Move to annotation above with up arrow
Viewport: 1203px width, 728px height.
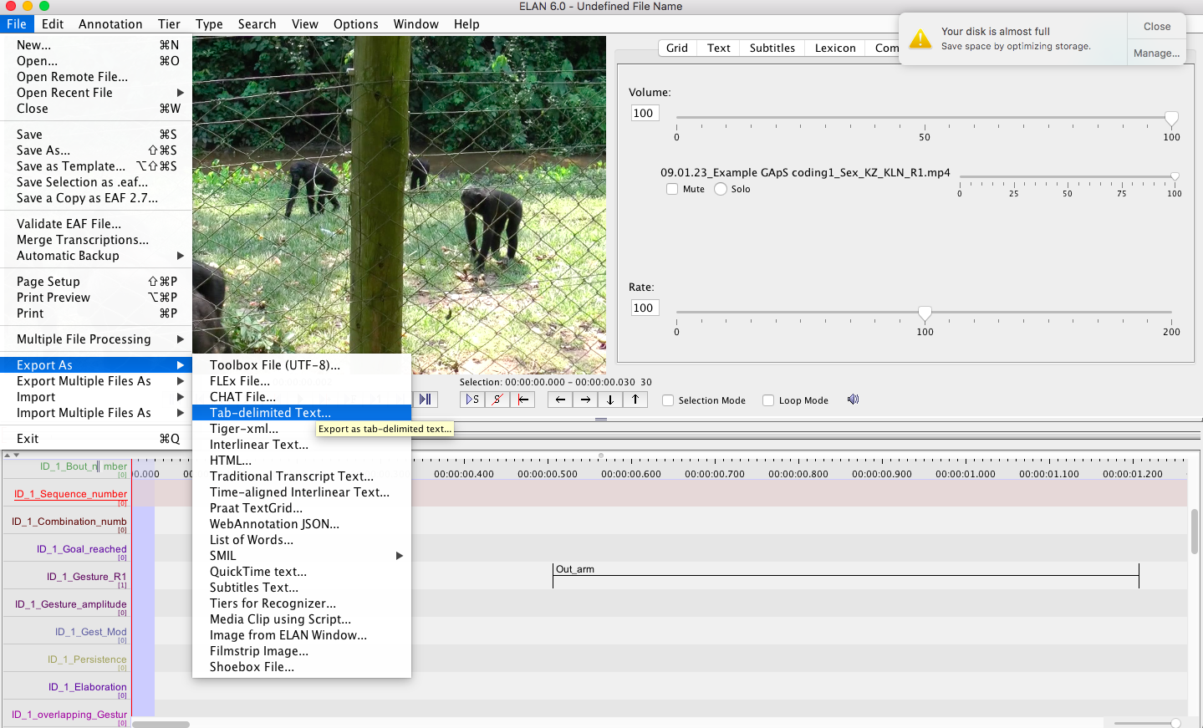[635, 400]
